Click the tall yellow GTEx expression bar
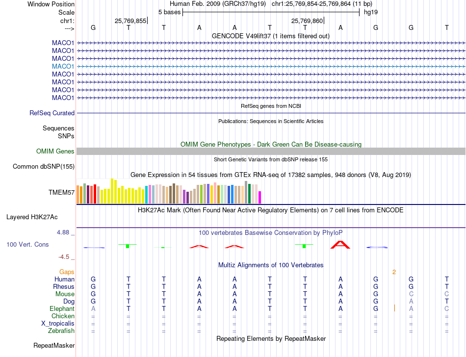Viewport: 466px width, 357px height. [112, 191]
